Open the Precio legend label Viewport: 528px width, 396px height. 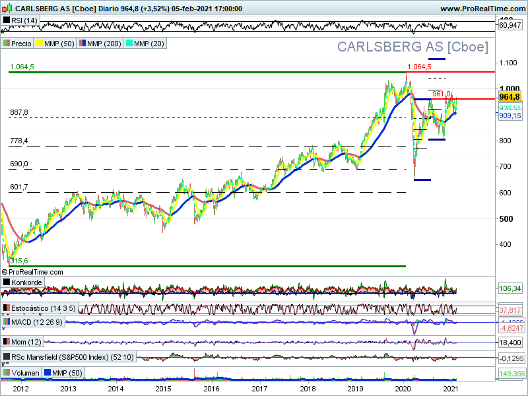point(21,44)
